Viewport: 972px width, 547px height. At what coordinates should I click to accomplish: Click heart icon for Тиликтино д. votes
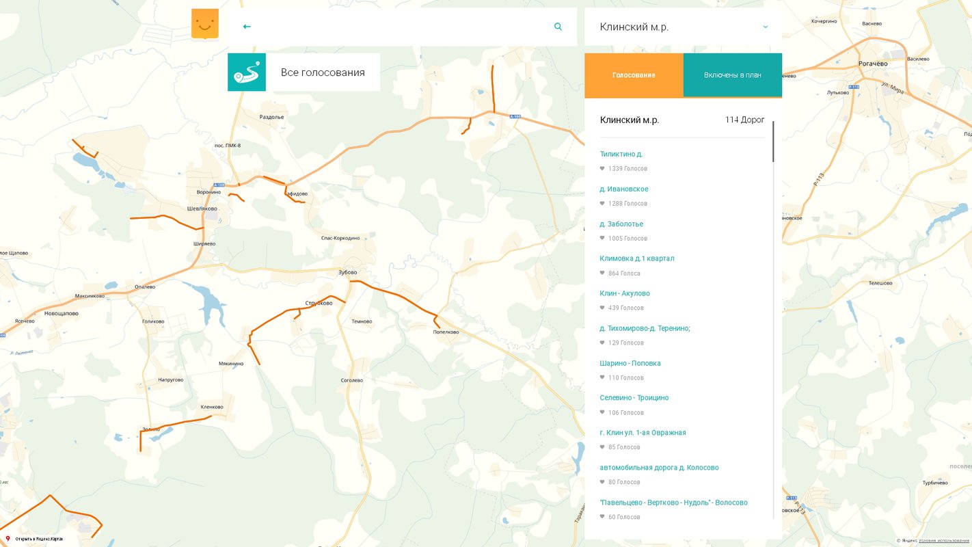click(x=602, y=168)
